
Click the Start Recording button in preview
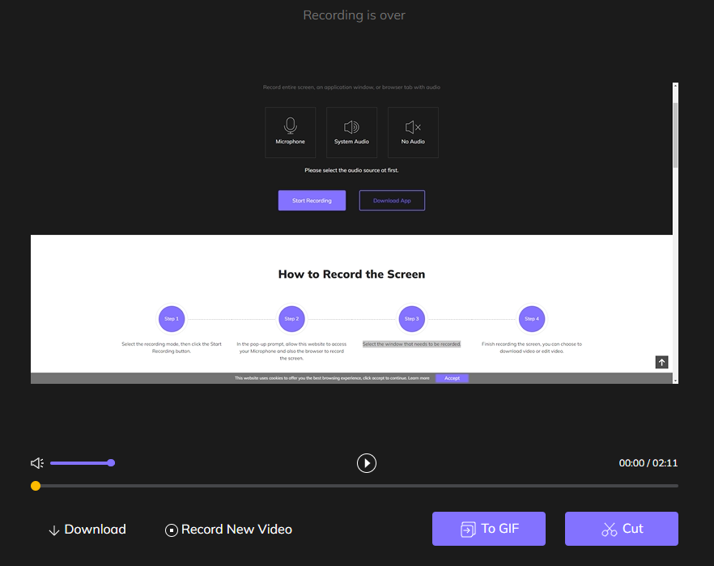click(312, 201)
